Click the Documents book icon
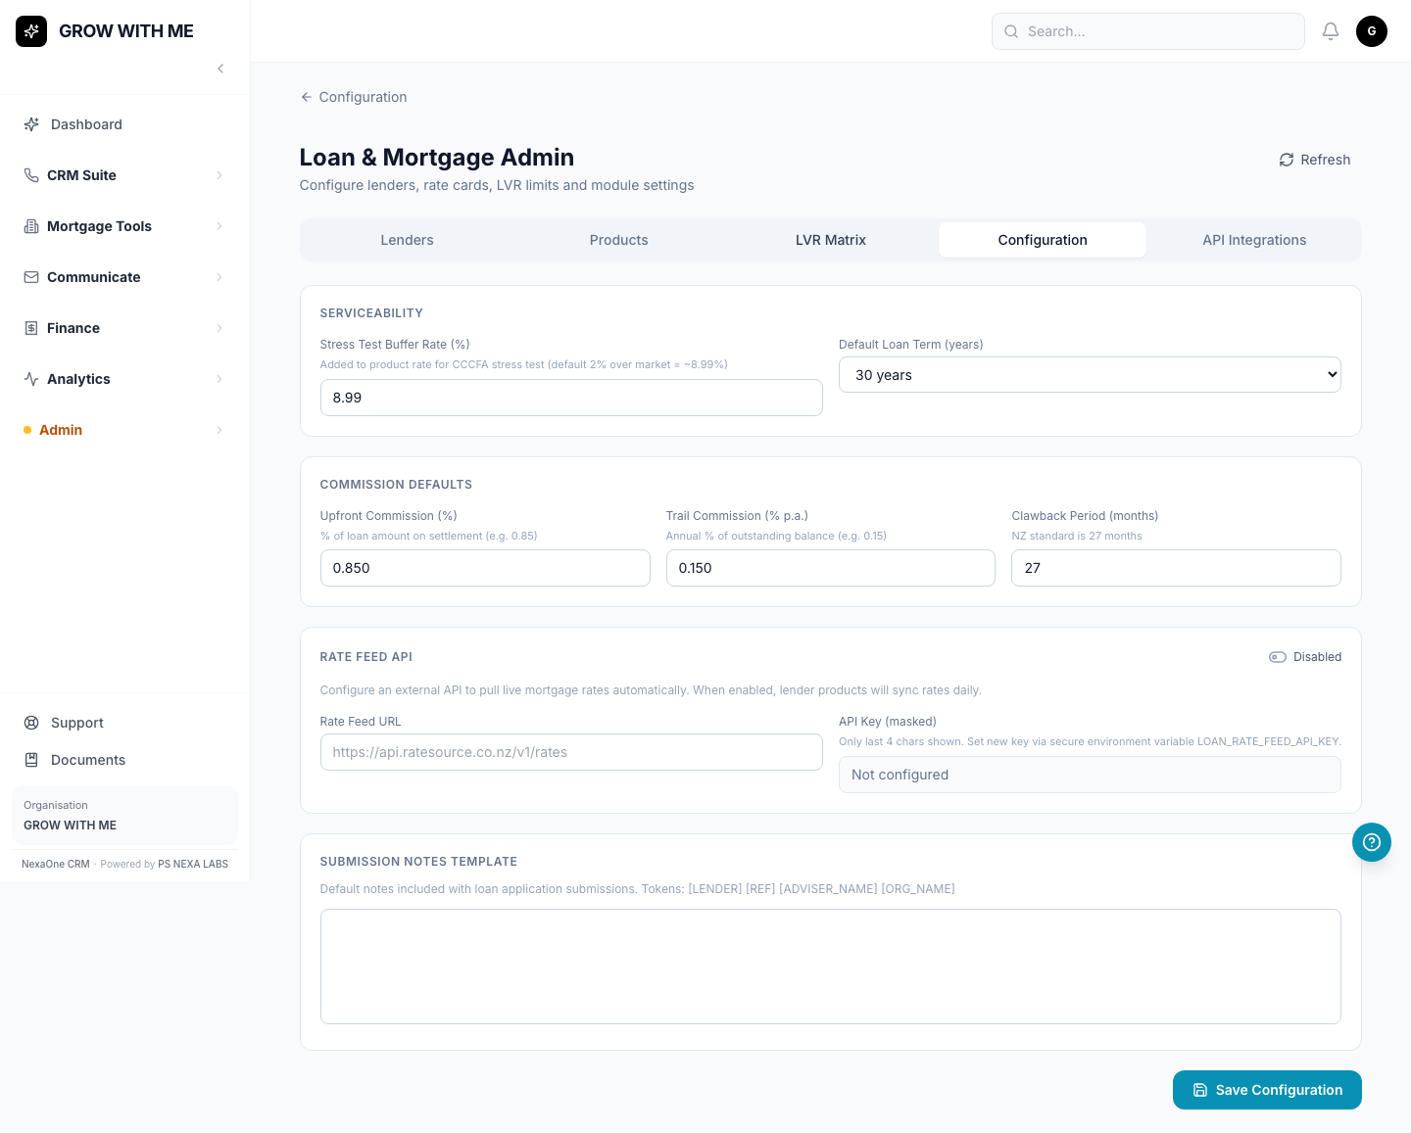 (31, 760)
